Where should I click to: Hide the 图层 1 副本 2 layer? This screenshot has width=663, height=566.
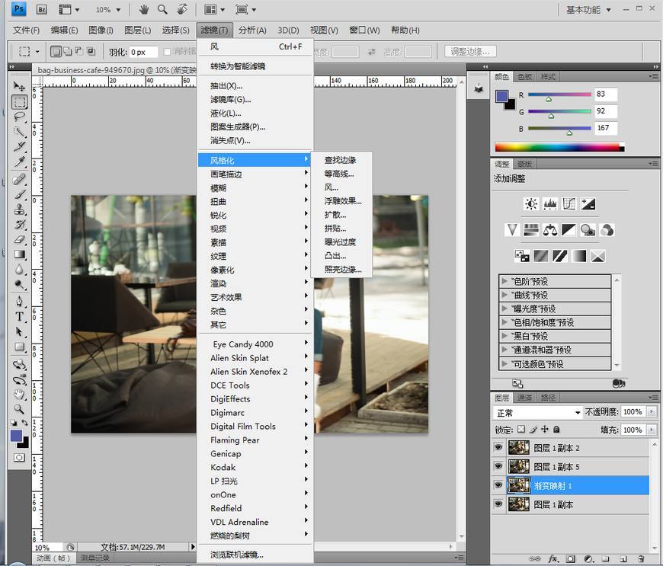coord(499,448)
